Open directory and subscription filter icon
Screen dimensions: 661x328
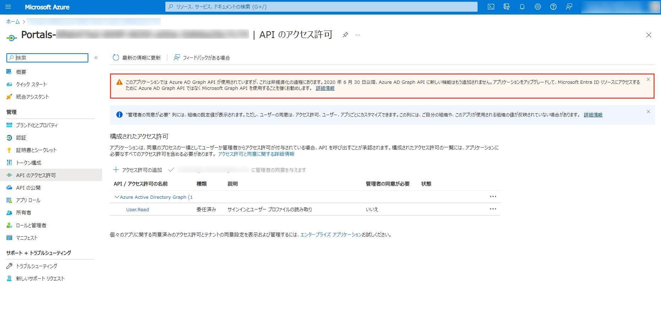[507, 7]
